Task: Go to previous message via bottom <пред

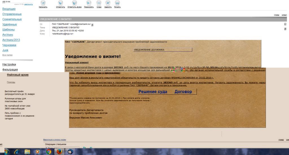Action: (281, 140)
